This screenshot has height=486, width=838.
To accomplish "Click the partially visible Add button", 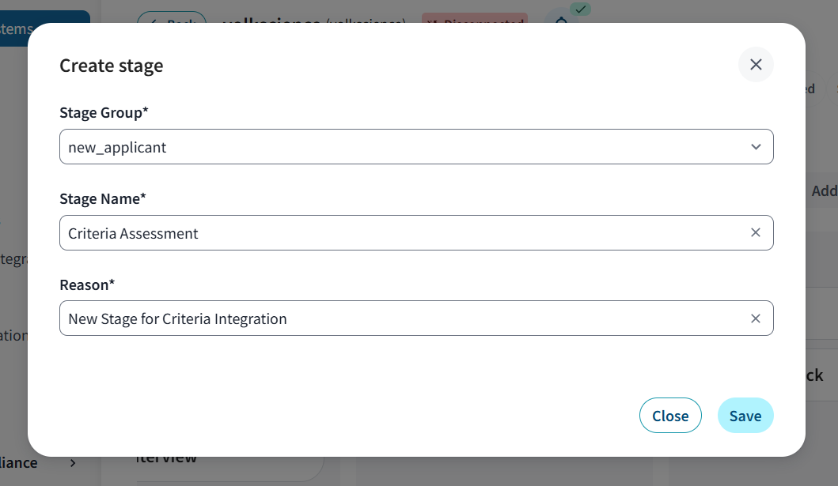I will (x=824, y=191).
